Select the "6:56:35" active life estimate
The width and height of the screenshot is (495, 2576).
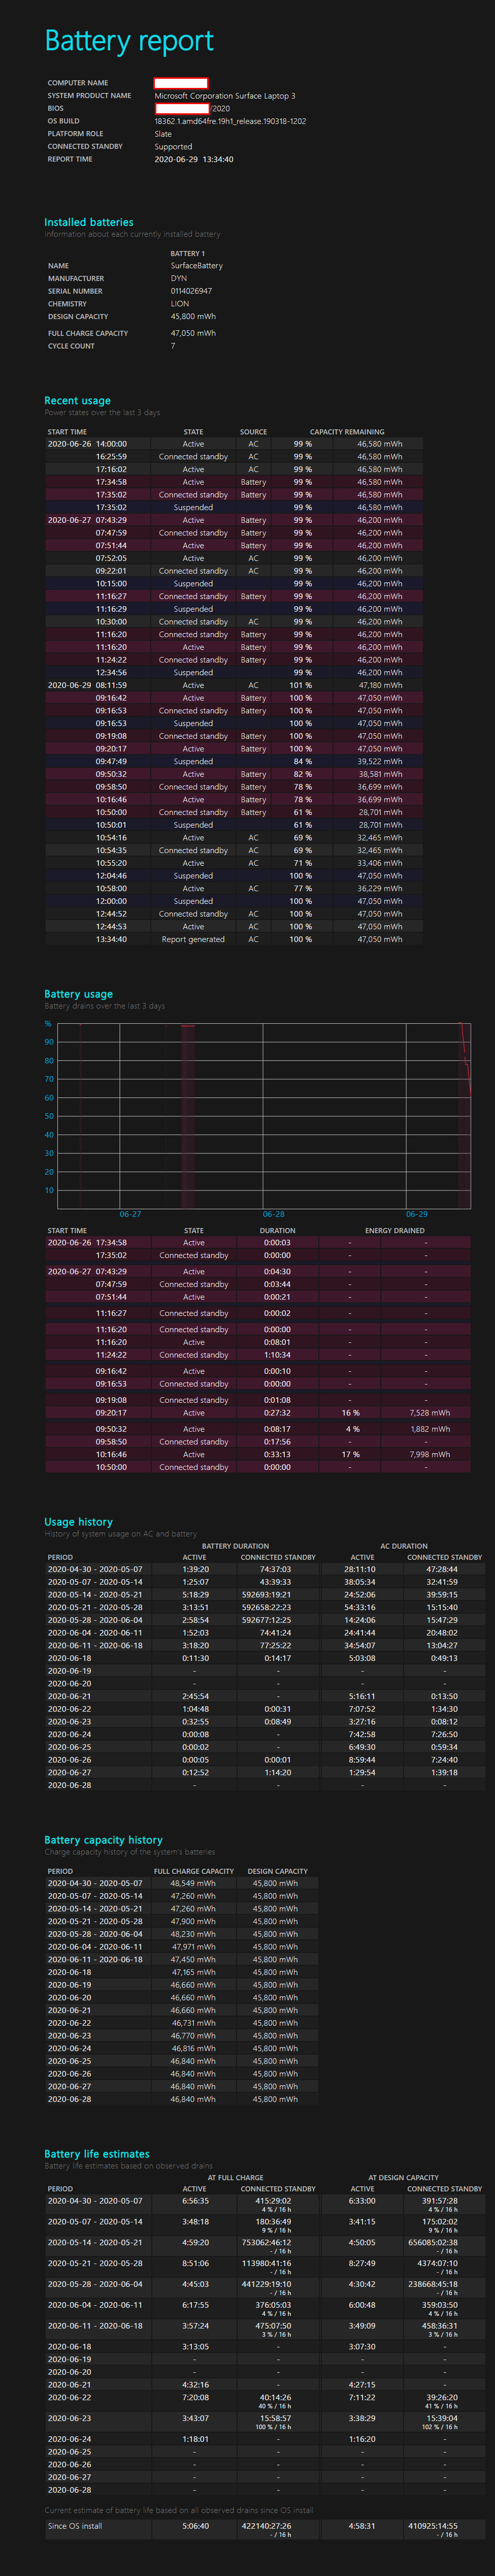coord(195,2201)
